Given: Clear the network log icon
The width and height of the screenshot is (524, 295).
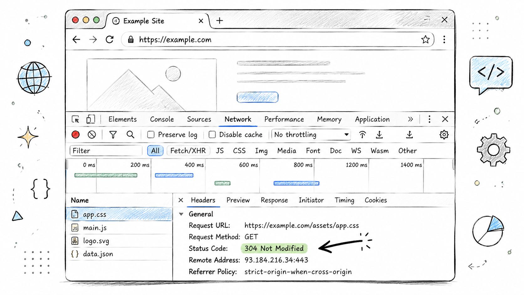Looking at the screenshot, I should pyautogui.click(x=92, y=135).
